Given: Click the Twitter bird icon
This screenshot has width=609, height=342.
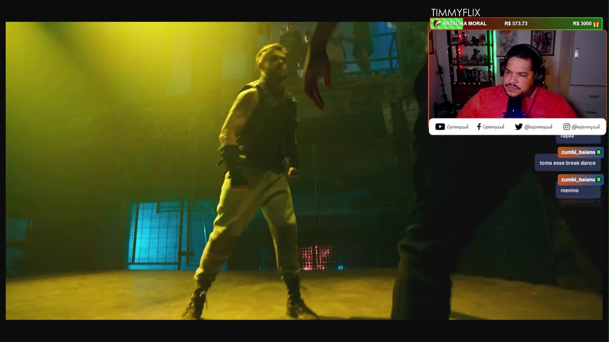Looking at the screenshot, I should (x=519, y=127).
